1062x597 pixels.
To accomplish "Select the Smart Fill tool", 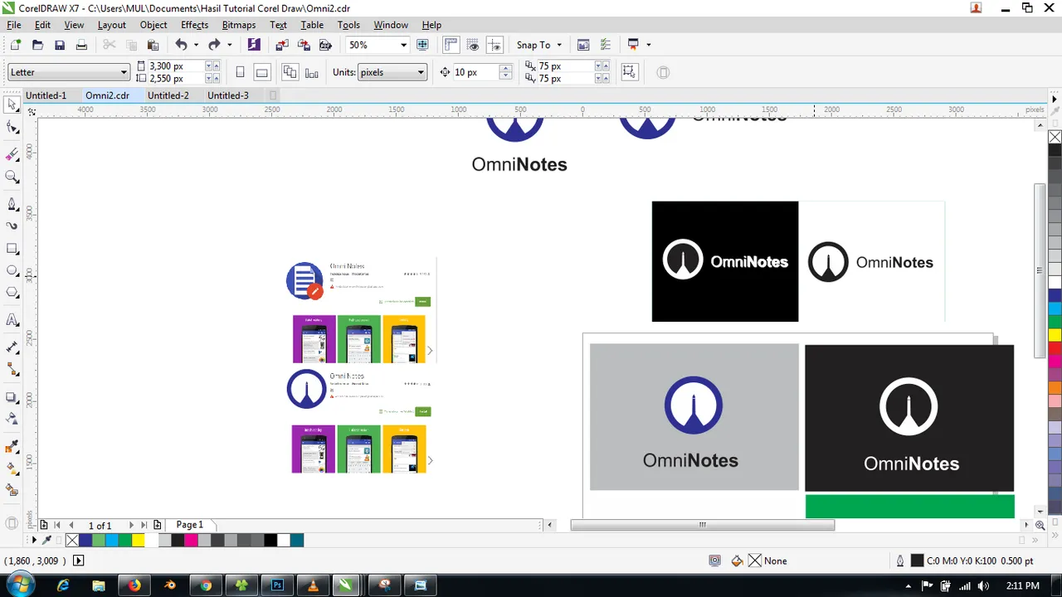I will 12,491.
